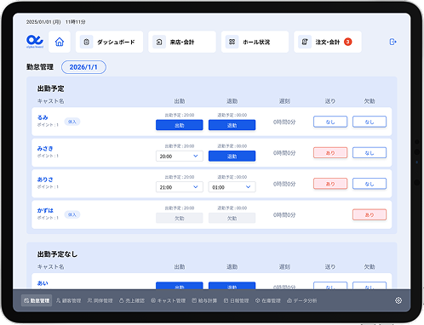
Task: Click the 送り column header in 出勤予定
Action: click(330, 101)
